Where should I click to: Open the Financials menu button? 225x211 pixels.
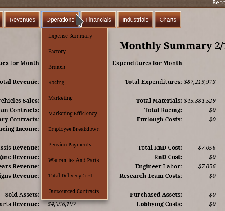click(x=98, y=20)
